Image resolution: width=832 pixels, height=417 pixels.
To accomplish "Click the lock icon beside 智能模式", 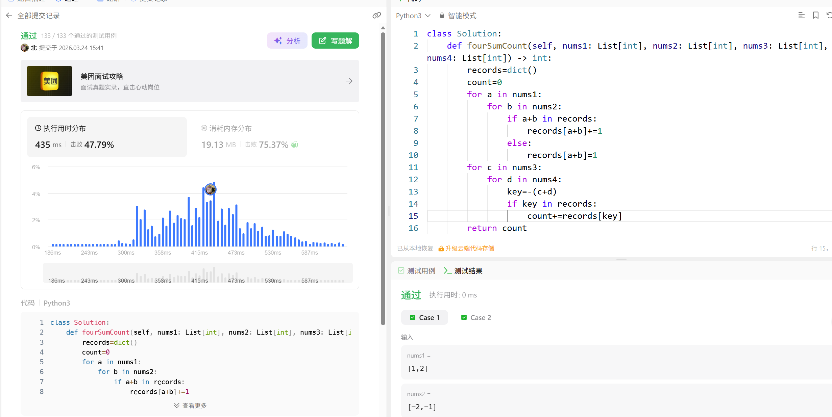I will [x=442, y=16].
